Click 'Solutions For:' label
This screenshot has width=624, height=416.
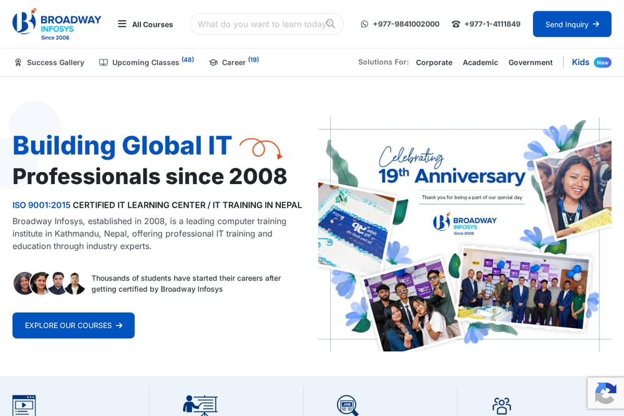point(383,62)
